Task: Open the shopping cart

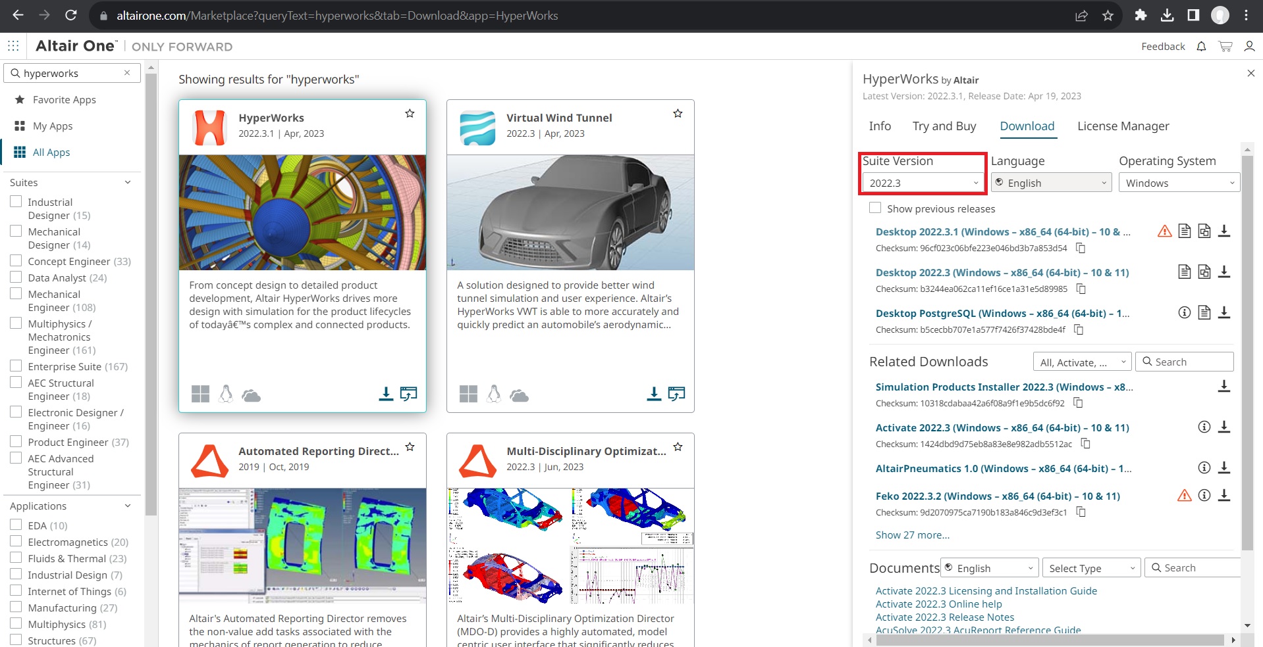Action: click(x=1225, y=46)
